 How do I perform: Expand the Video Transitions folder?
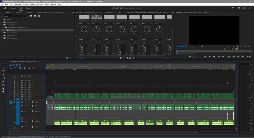click(x=2, y=38)
